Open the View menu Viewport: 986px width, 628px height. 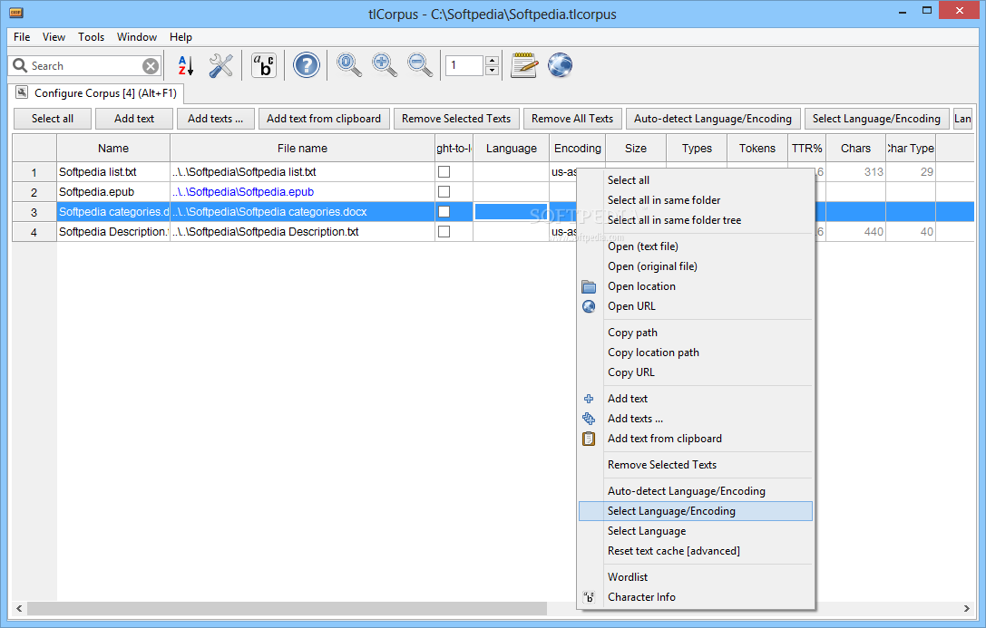(x=54, y=37)
